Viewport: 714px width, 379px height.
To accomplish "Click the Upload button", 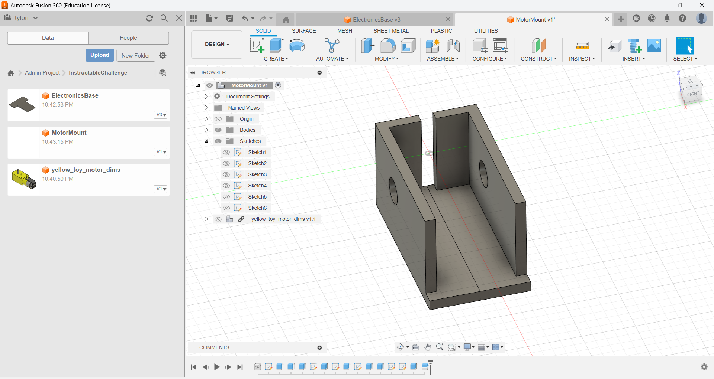I will click(100, 55).
